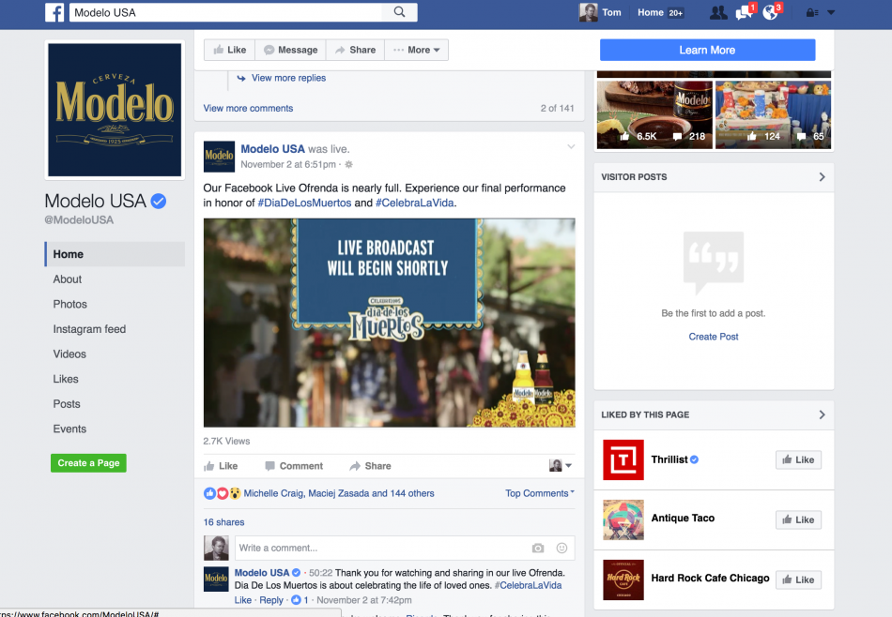Click the Modelo USA verified badge

coord(159,201)
